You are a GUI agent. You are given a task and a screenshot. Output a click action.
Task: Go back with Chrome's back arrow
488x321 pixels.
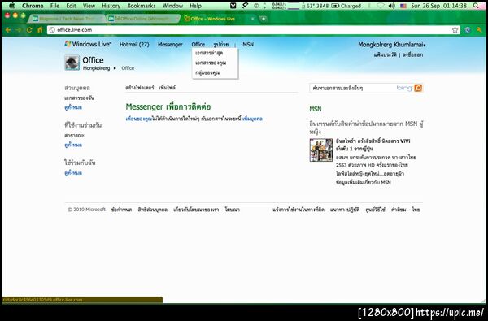[x=8, y=30]
